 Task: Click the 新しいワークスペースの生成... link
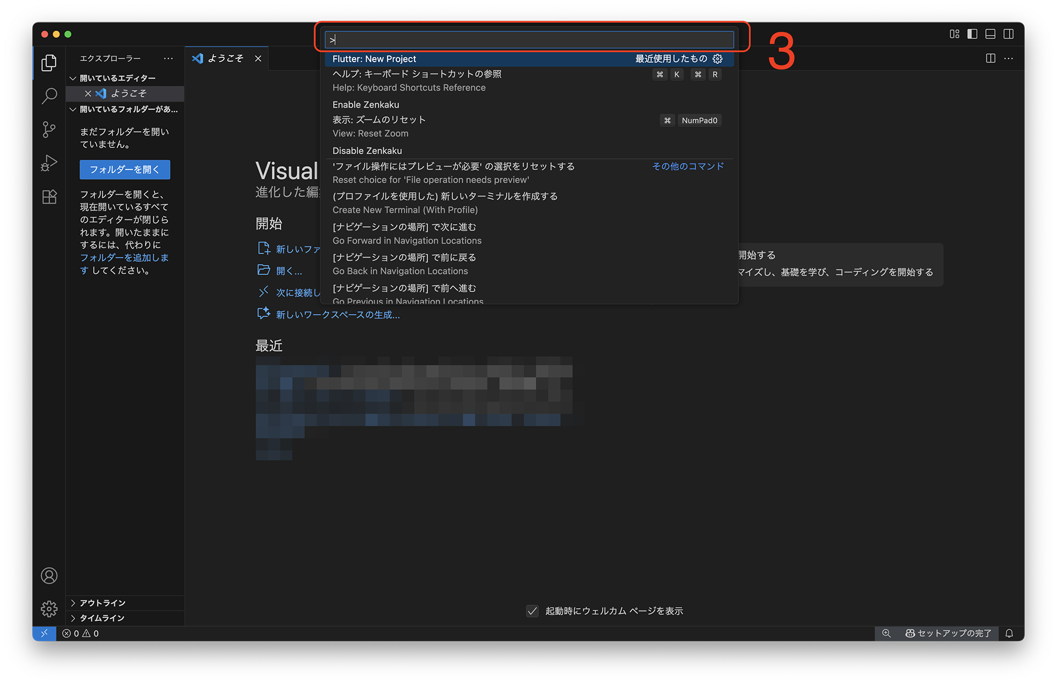[337, 315]
